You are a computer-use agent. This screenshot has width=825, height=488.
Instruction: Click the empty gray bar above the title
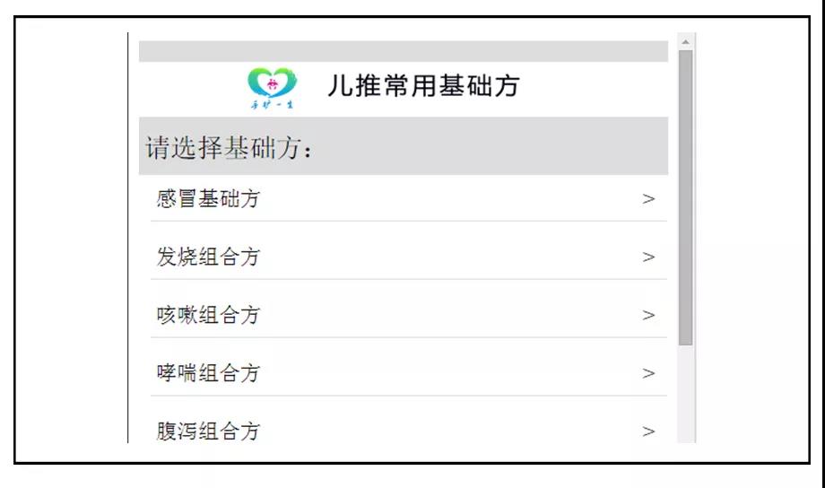click(x=404, y=52)
